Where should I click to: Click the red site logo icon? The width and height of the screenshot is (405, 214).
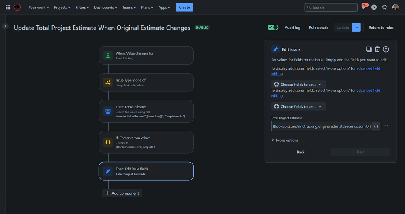click(17, 7)
